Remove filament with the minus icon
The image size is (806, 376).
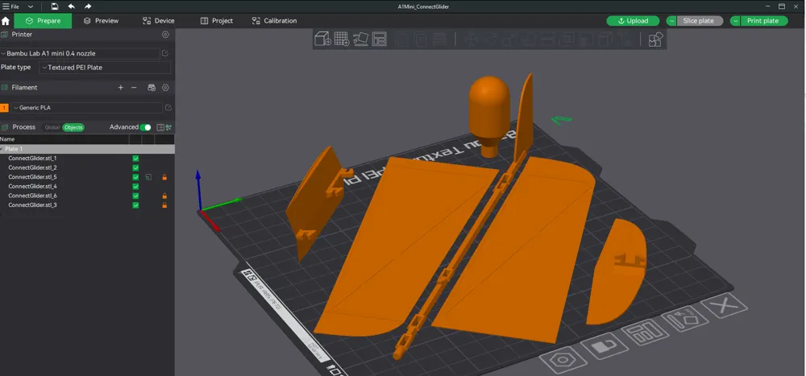pos(134,88)
